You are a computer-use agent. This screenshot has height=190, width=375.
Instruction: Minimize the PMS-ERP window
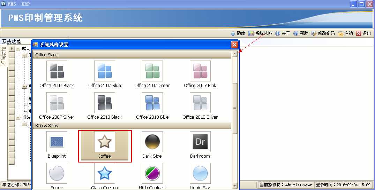coord(353,4)
